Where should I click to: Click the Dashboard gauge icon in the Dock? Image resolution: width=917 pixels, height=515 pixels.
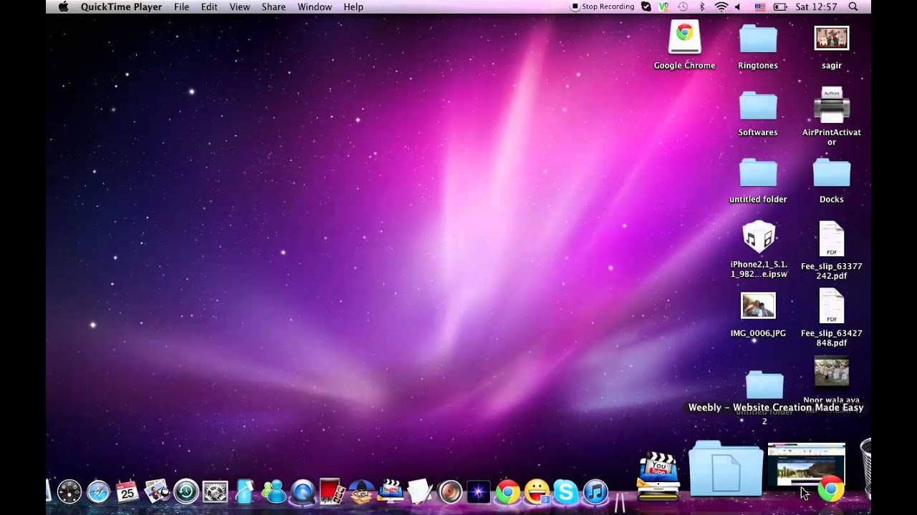(x=69, y=491)
